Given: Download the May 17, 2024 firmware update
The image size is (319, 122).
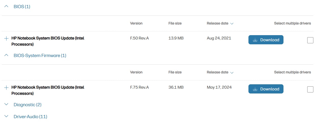Looking at the screenshot, I should click(x=266, y=89).
